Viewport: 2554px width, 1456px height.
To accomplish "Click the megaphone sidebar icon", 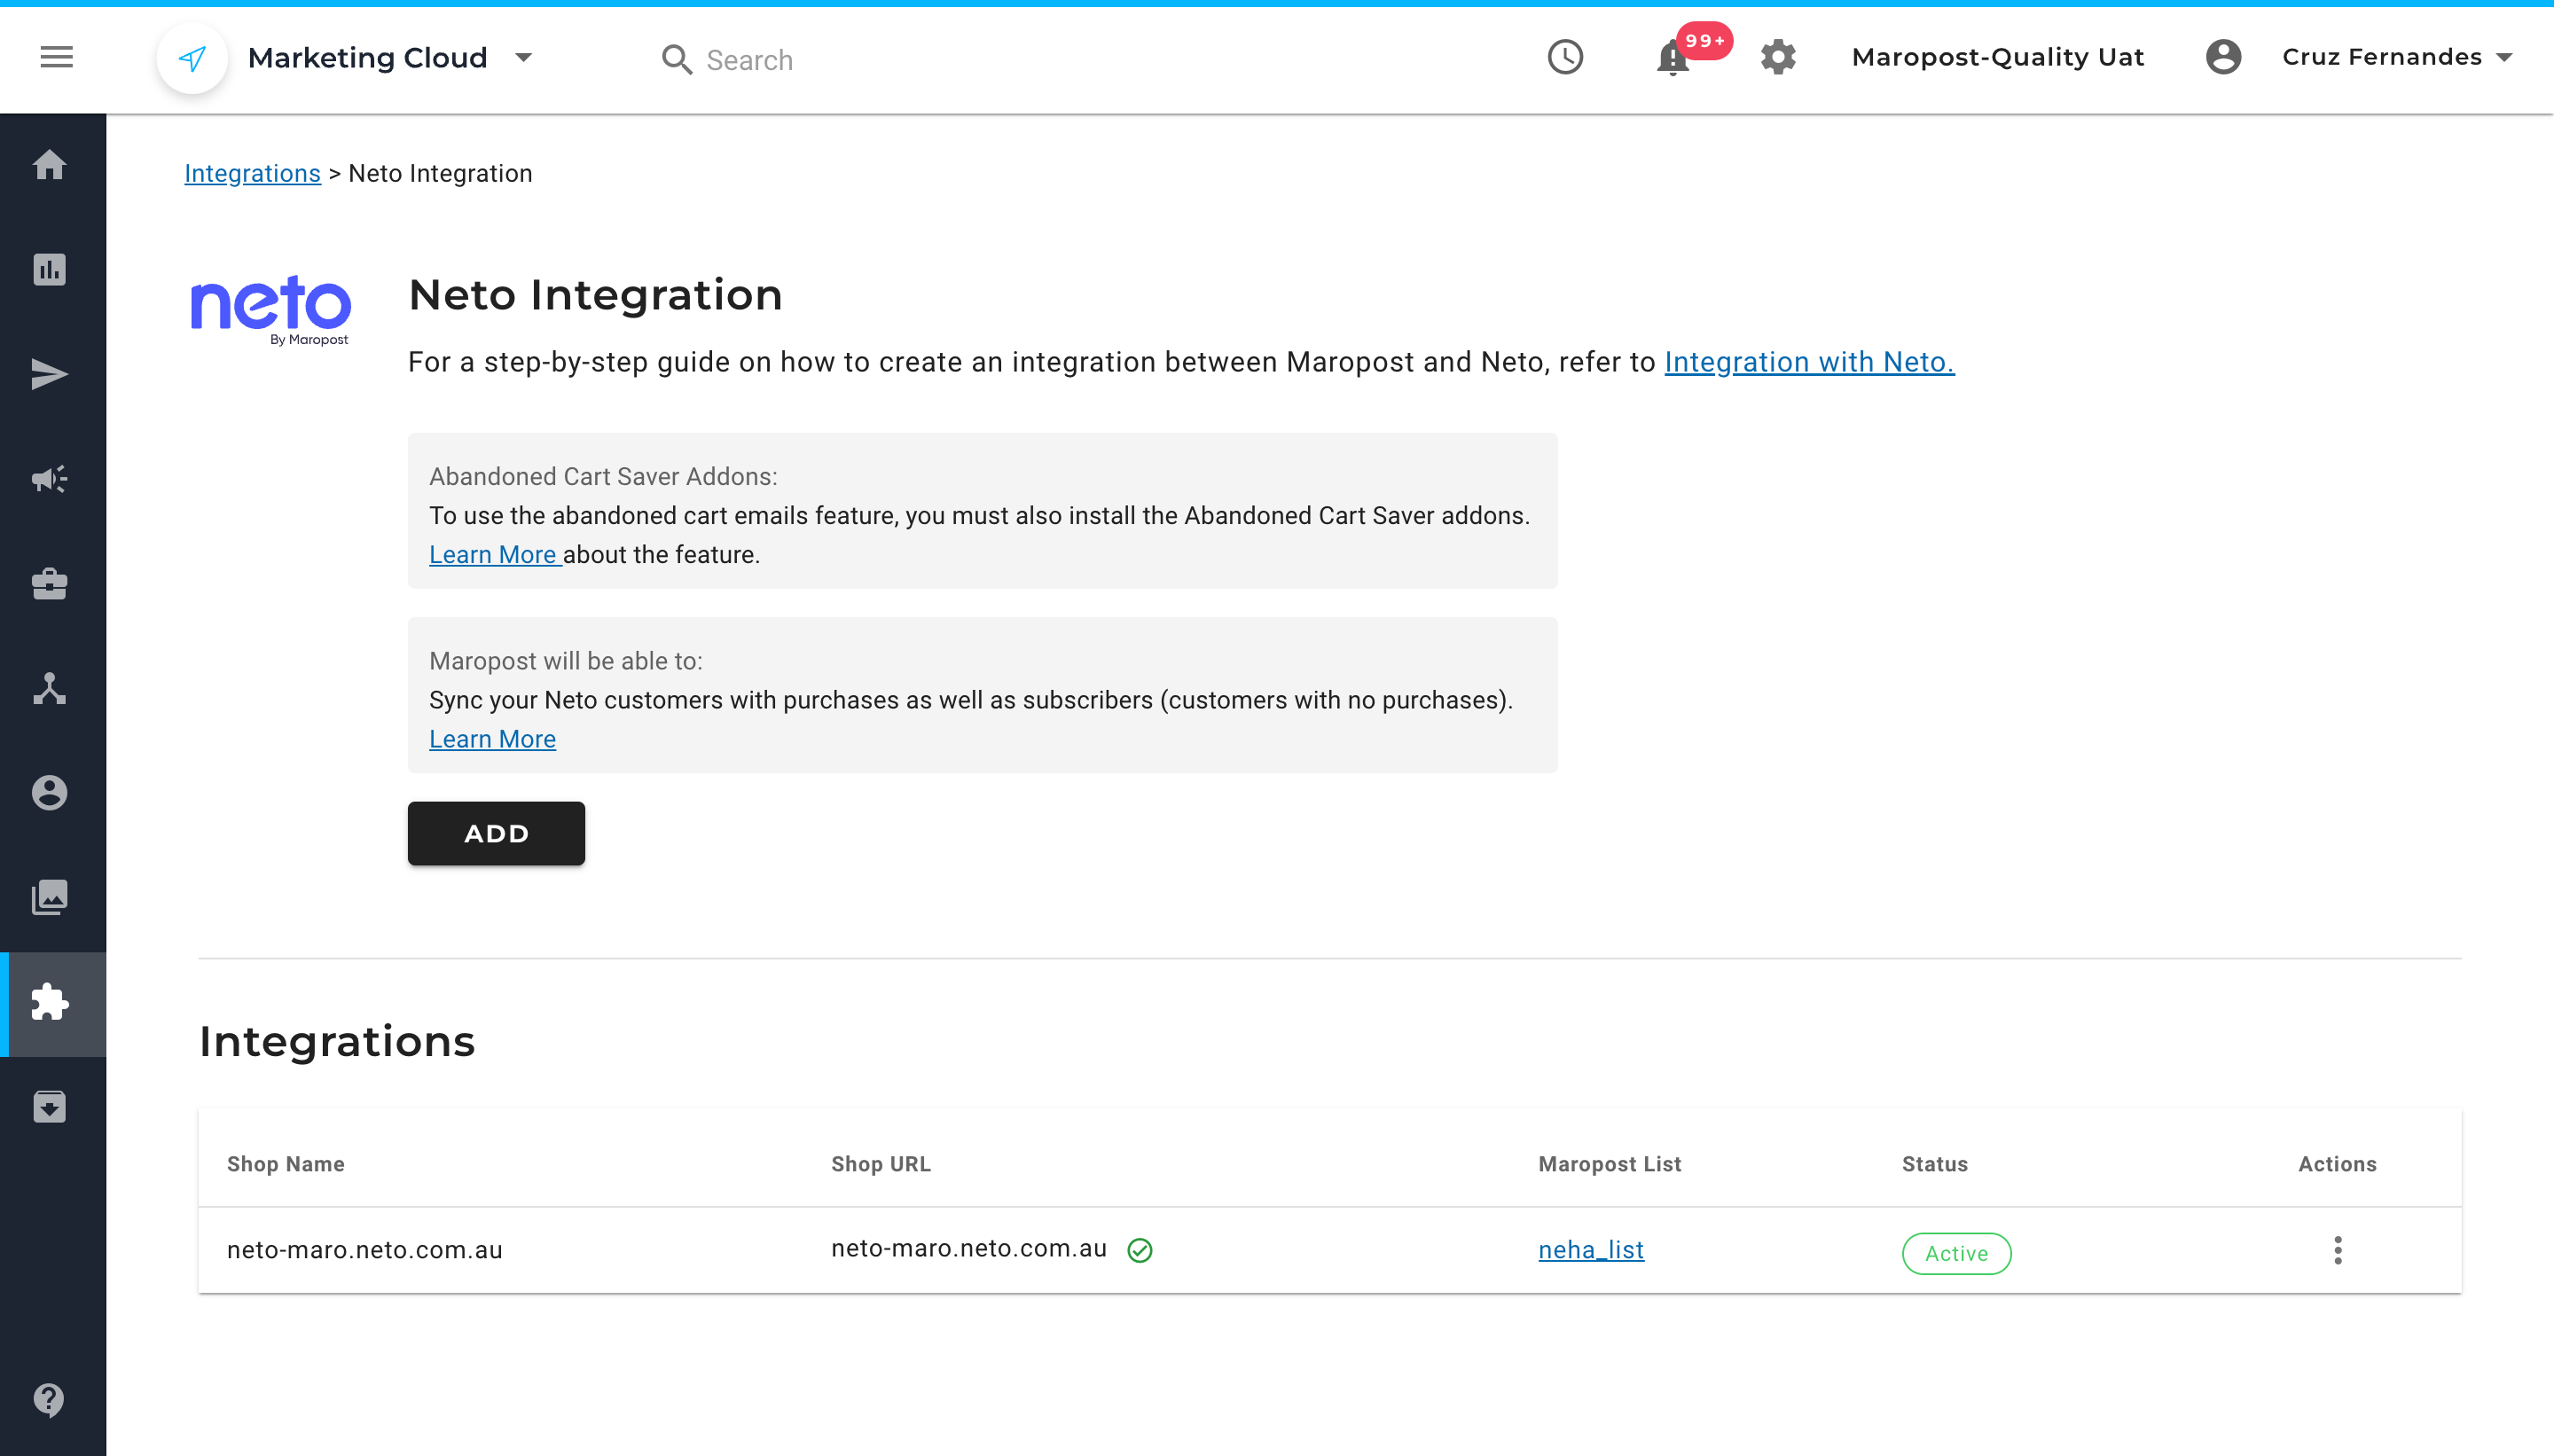I will [49, 479].
